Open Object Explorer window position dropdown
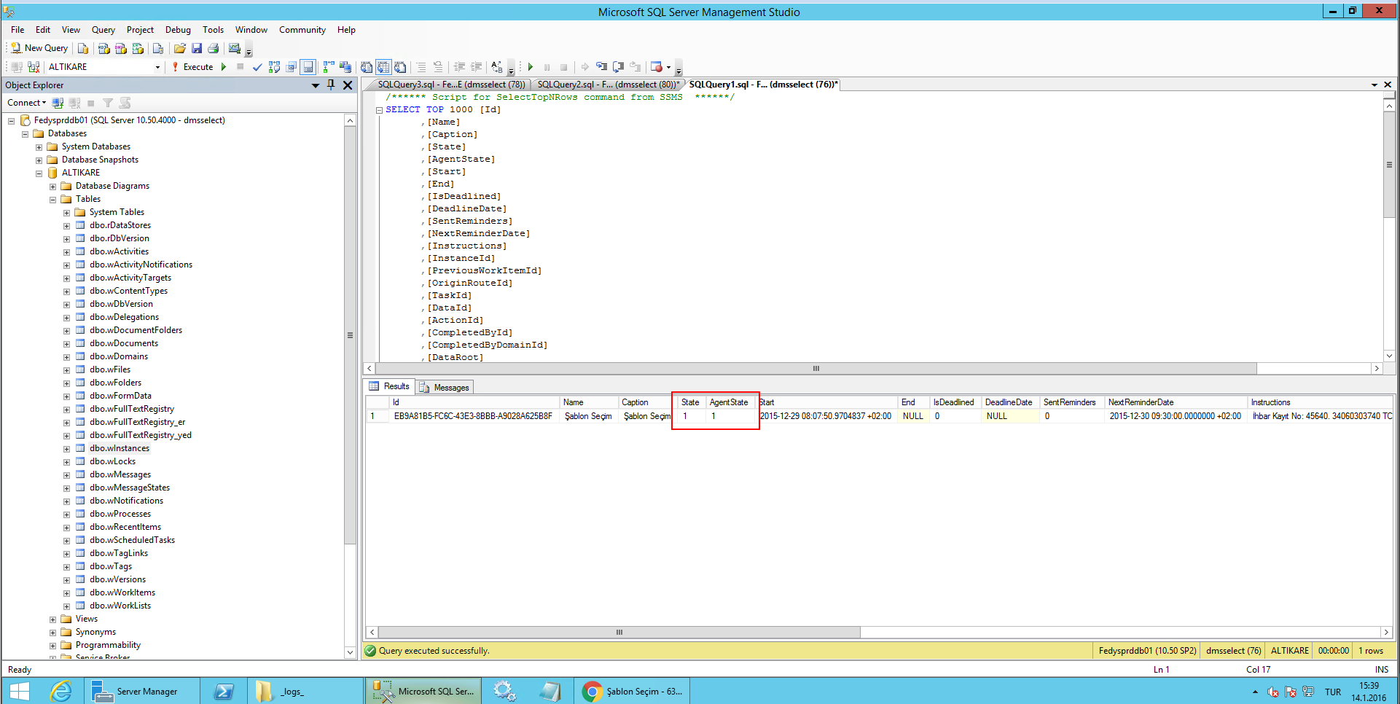Viewport: 1400px width, 704px height. (x=316, y=85)
